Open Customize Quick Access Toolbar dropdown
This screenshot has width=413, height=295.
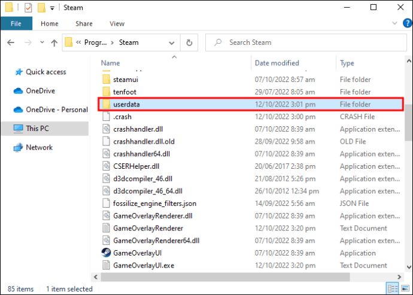pos(52,8)
